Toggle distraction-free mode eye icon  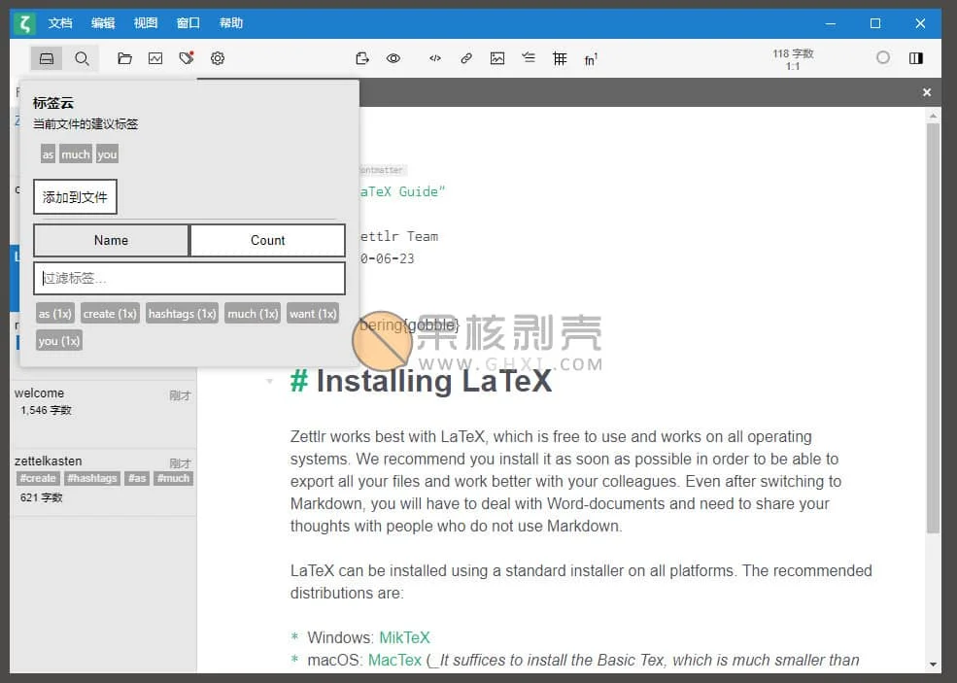coord(393,58)
